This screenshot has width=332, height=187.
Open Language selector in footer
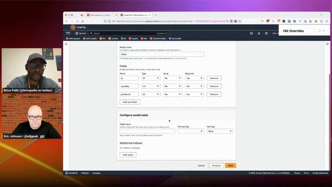click(x=96, y=173)
